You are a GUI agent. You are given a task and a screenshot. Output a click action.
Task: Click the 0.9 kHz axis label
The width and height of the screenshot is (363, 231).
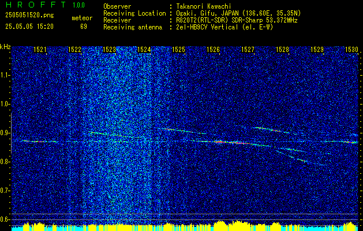[x=5, y=133]
